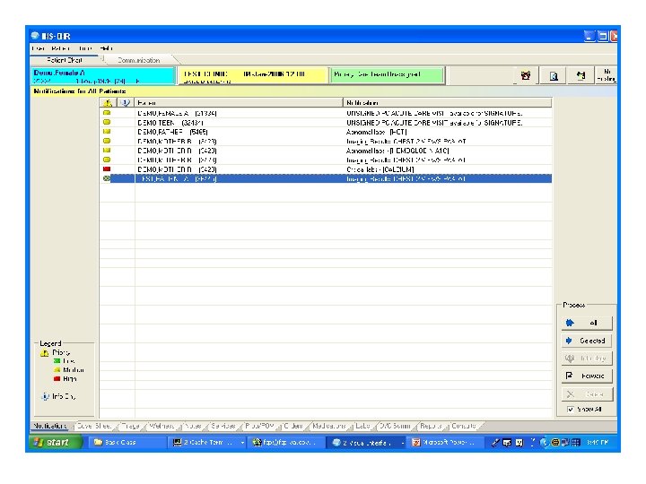Forward the selected notification

587,376
